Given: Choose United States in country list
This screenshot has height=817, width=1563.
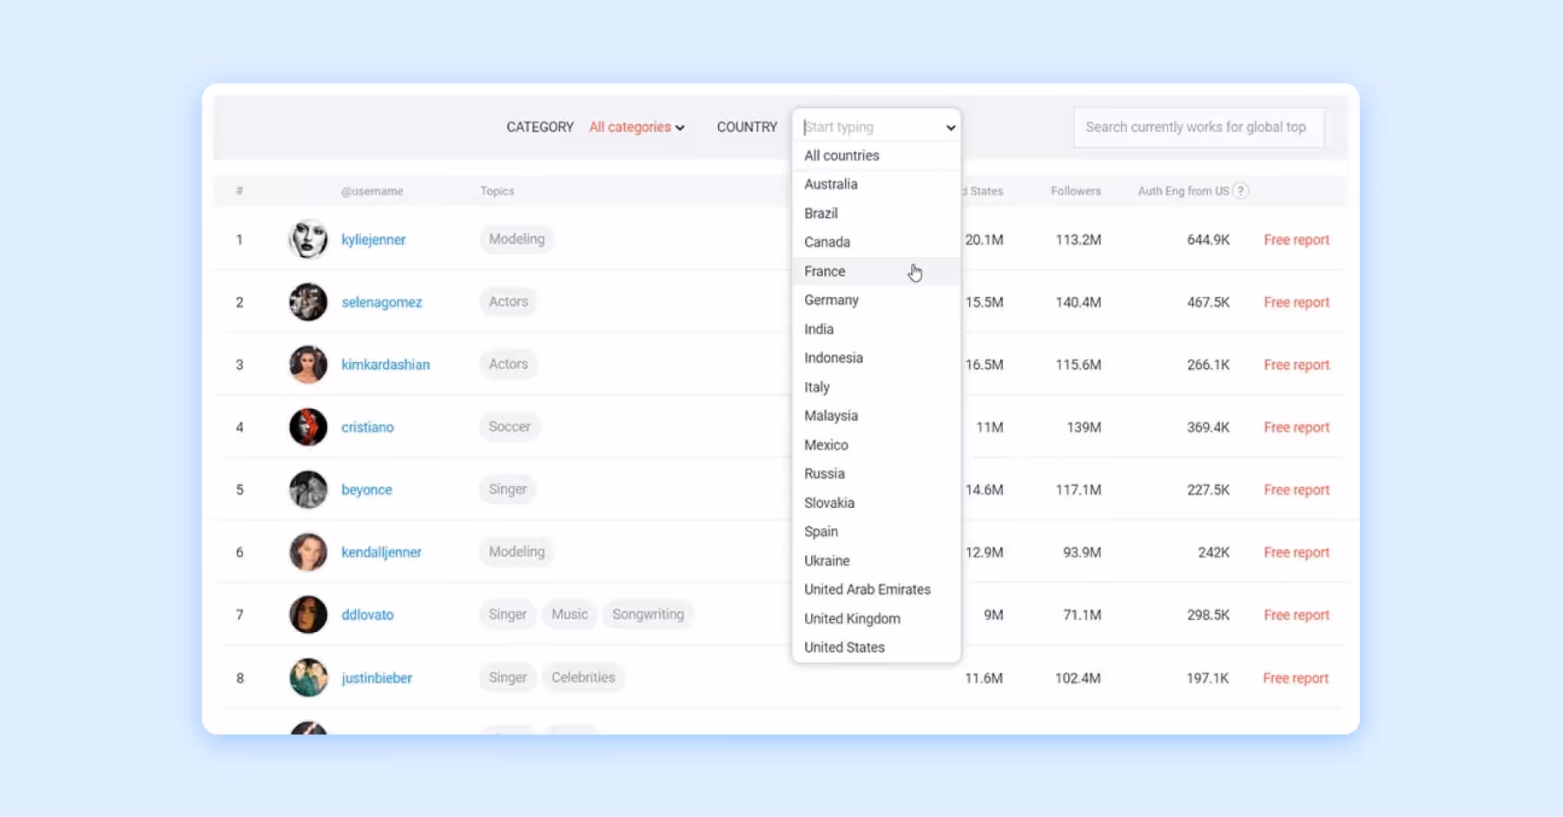Looking at the screenshot, I should click(x=876, y=648).
